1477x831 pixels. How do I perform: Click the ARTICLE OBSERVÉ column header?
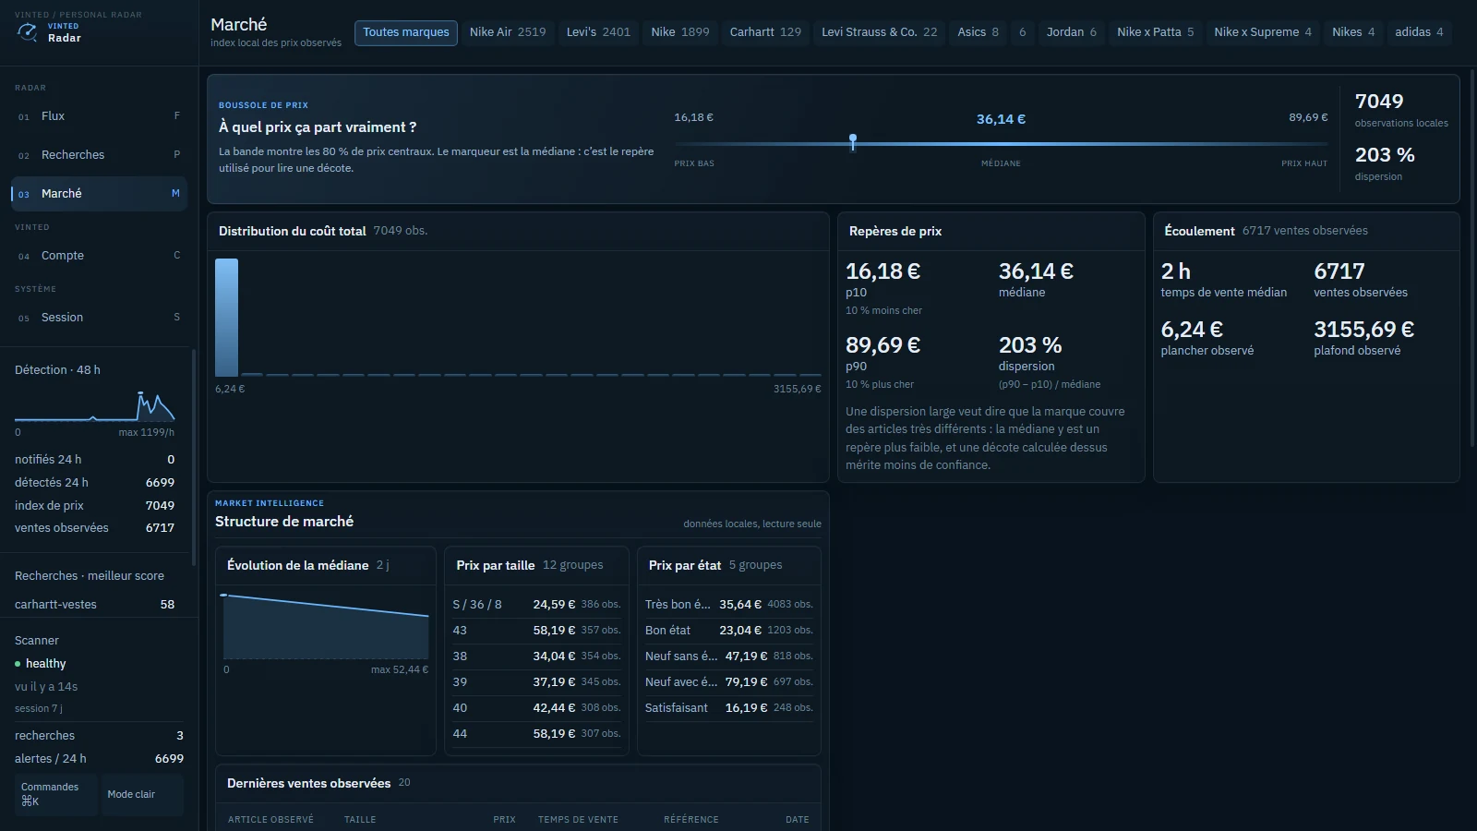(x=270, y=820)
